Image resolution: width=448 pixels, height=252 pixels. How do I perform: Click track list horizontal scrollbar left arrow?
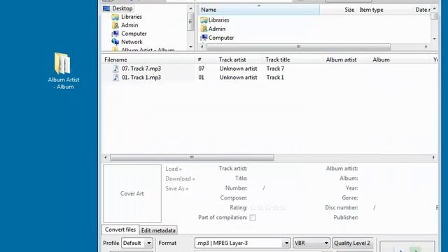[106, 157]
